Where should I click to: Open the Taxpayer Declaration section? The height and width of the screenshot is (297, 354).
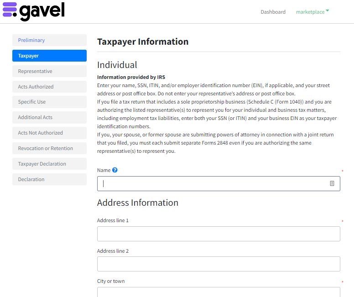49,164
